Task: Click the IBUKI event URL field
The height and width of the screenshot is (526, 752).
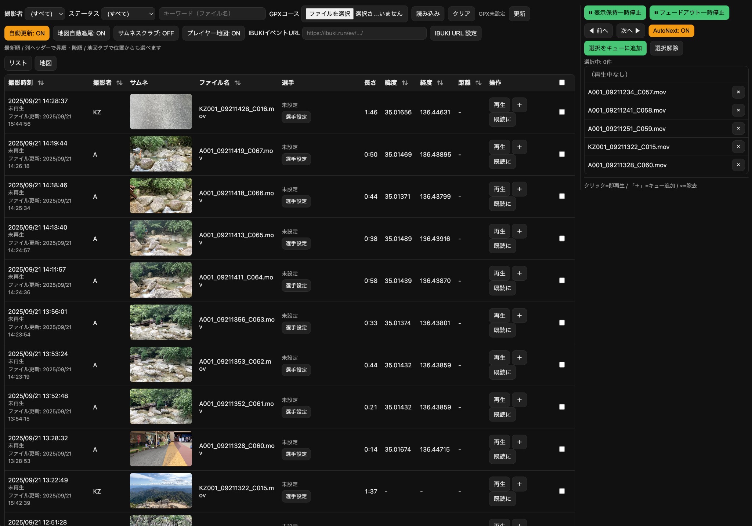Action: 364,33
